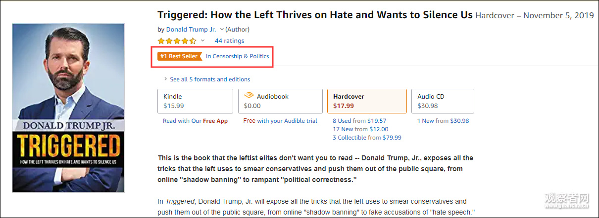The height and width of the screenshot is (218, 599).
Task: View 17 New from $12.00 offers
Action: [360, 129]
